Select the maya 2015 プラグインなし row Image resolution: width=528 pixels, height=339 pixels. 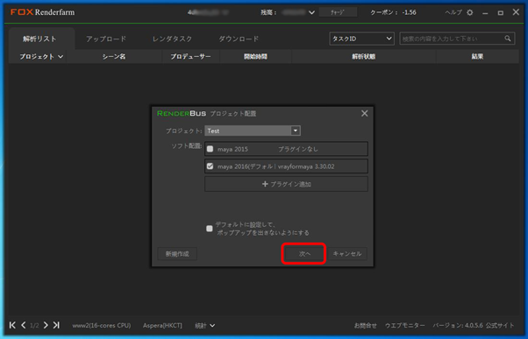pyautogui.click(x=286, y=149)
